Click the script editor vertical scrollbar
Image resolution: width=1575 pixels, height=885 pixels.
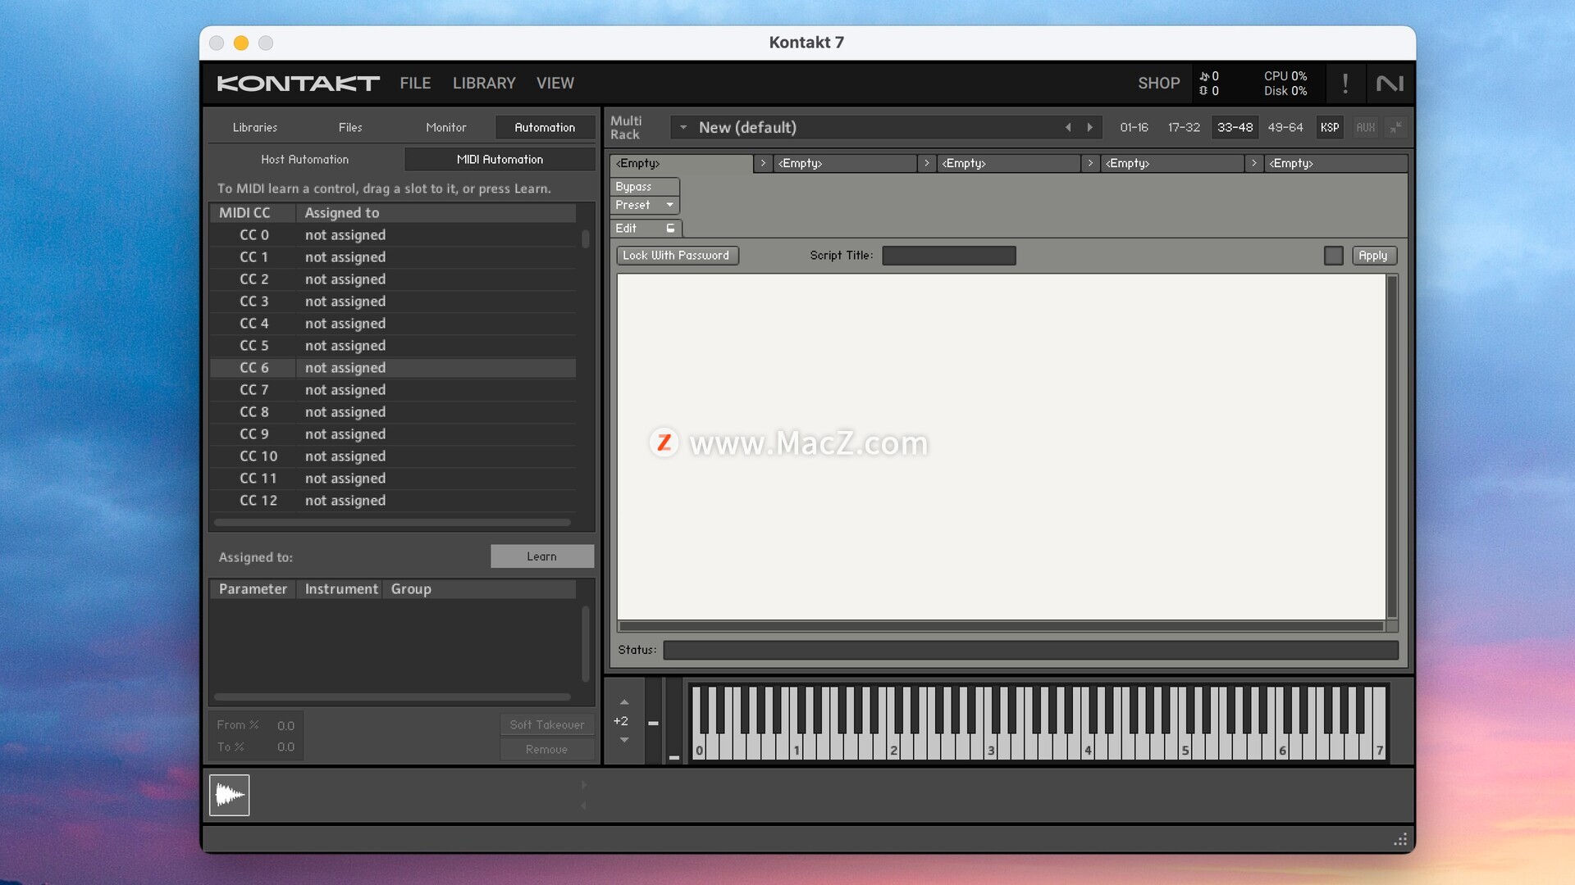coord(1392,447)
